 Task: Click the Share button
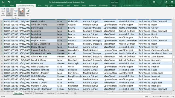(x=170, y=6)
